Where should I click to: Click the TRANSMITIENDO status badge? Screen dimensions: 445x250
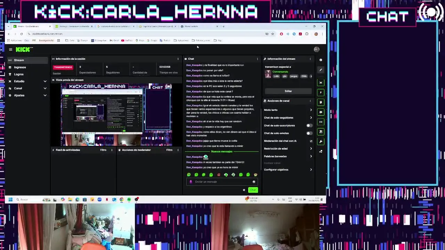[x=63, y=67]
